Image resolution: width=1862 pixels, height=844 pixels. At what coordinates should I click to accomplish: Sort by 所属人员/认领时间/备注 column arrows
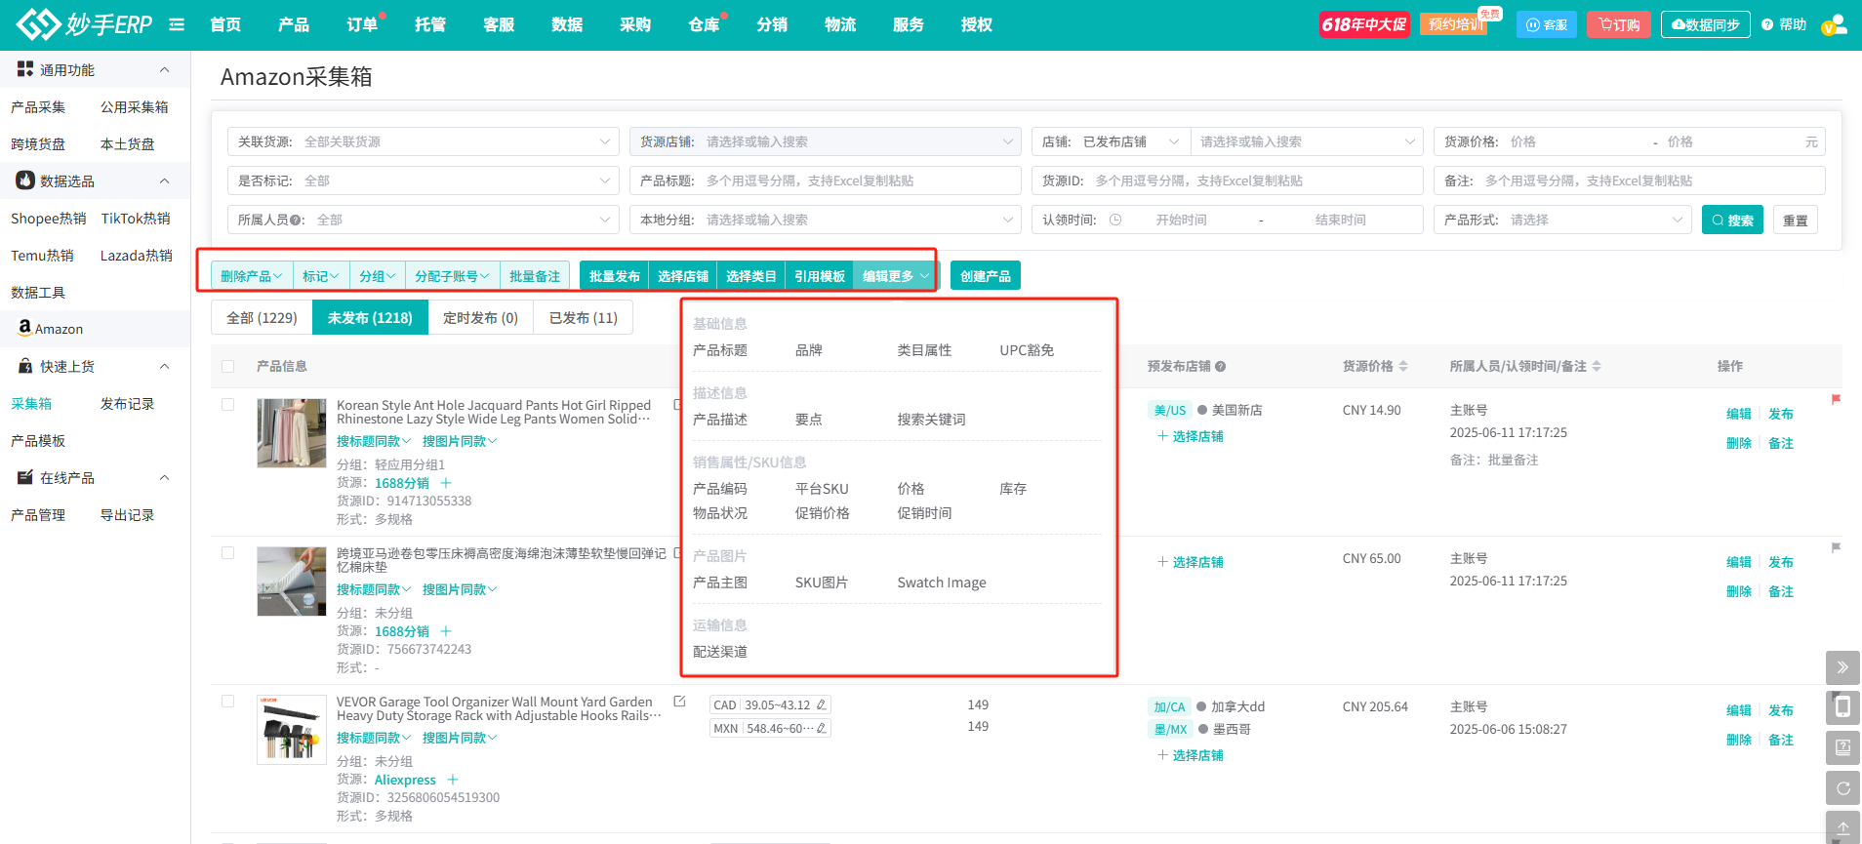1597,367
